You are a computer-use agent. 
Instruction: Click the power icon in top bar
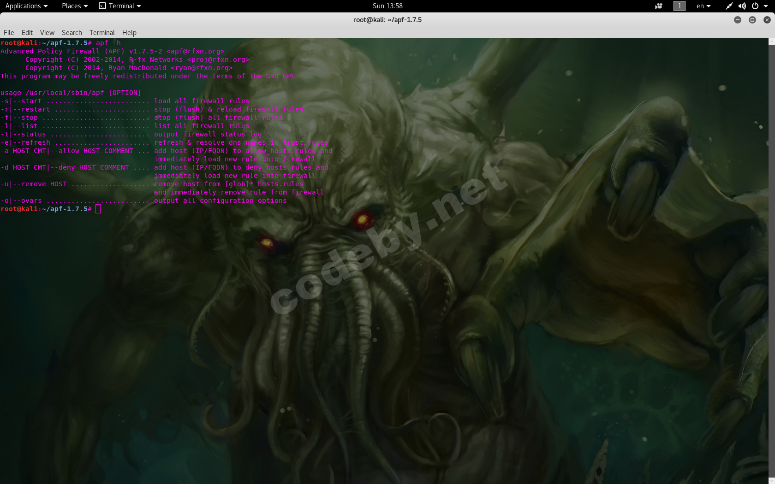click(755, 6)
